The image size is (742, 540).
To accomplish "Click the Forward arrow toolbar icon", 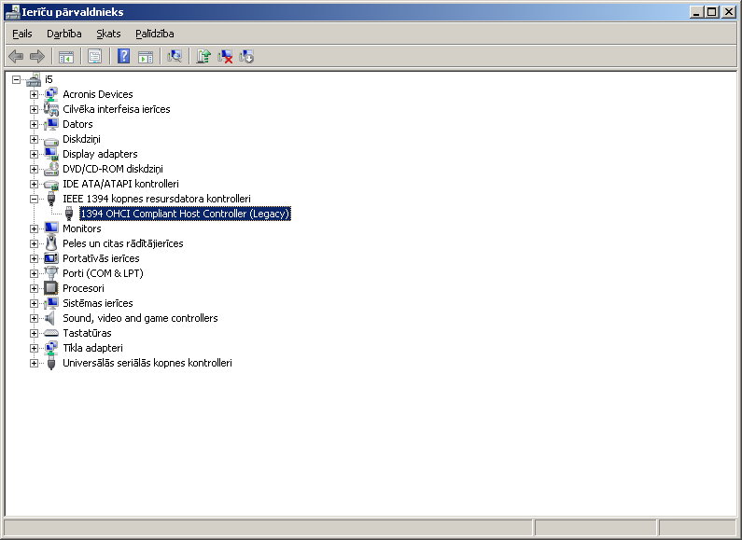I will pos(37,57).
